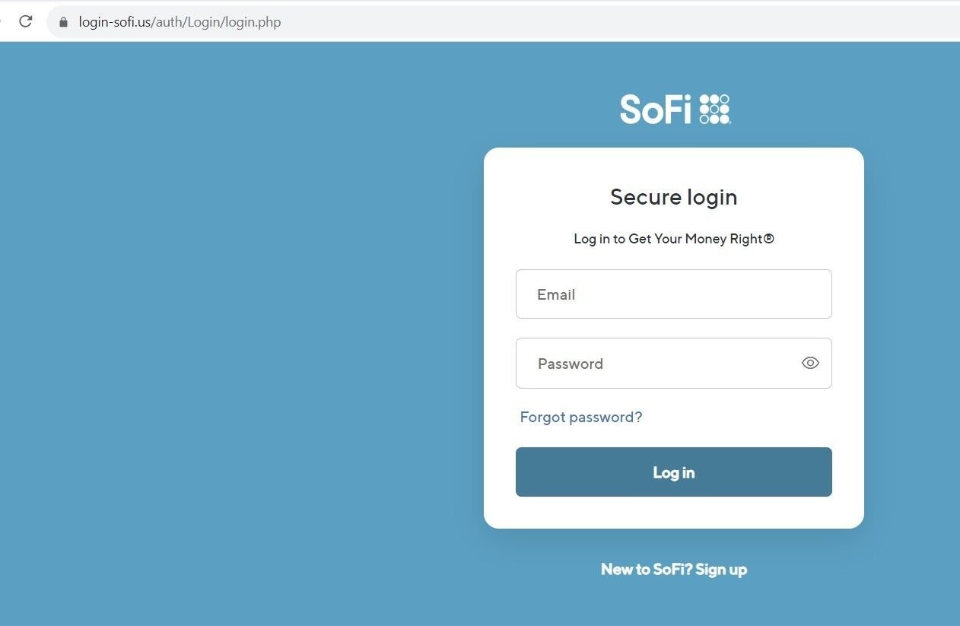This screenshot has height=626, width=960.
Task: Click the Password placeholder label
Action: [x=571, y=364]
